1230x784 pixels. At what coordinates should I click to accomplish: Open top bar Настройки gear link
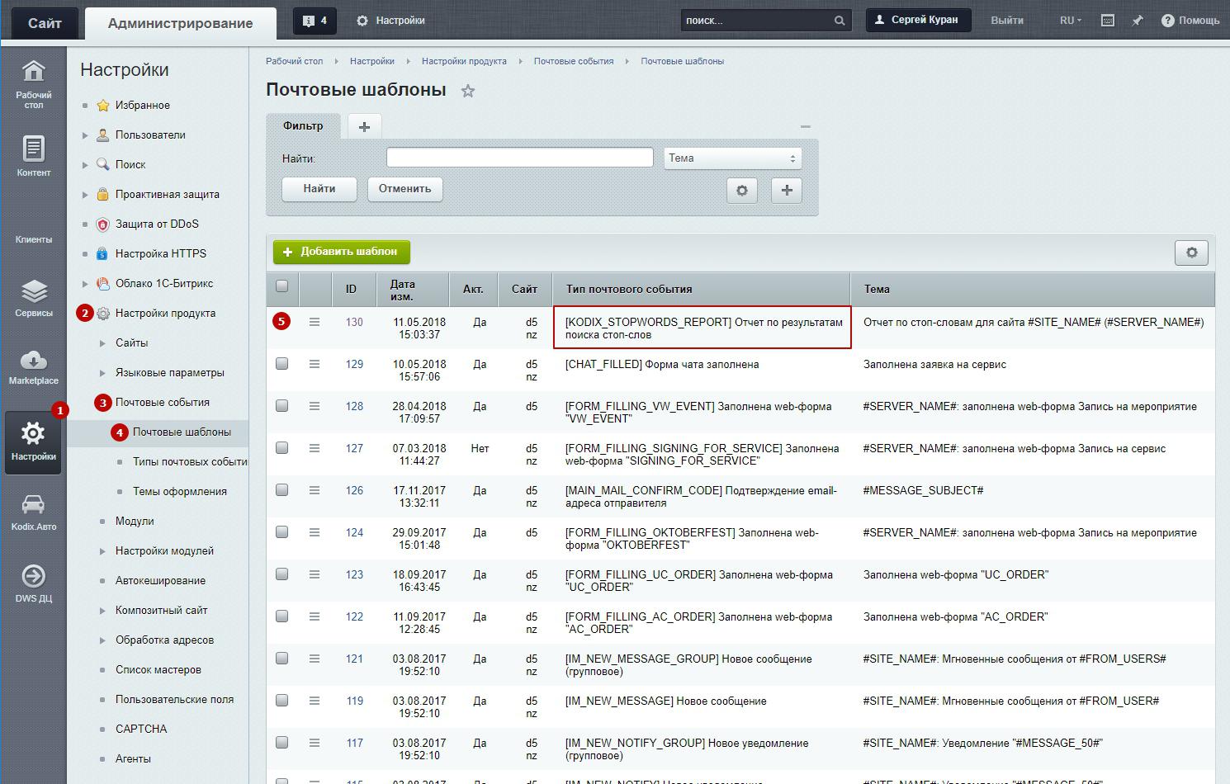(x=390, y=21)
